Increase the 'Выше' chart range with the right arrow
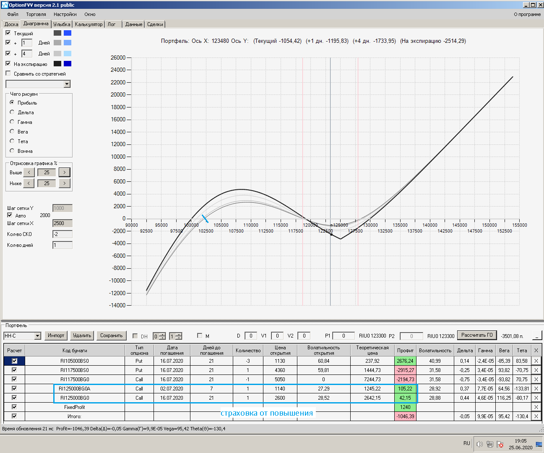This screenshot has height=453, width=544. click(x=64, y=173)
